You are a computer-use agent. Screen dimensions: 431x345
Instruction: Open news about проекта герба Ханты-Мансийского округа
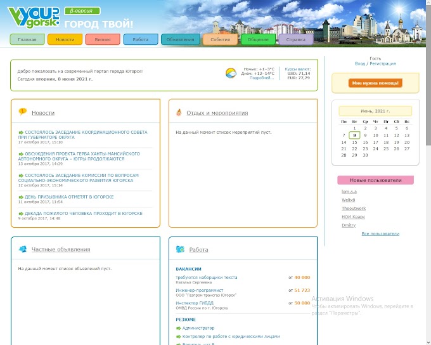[x=79, y=156]
